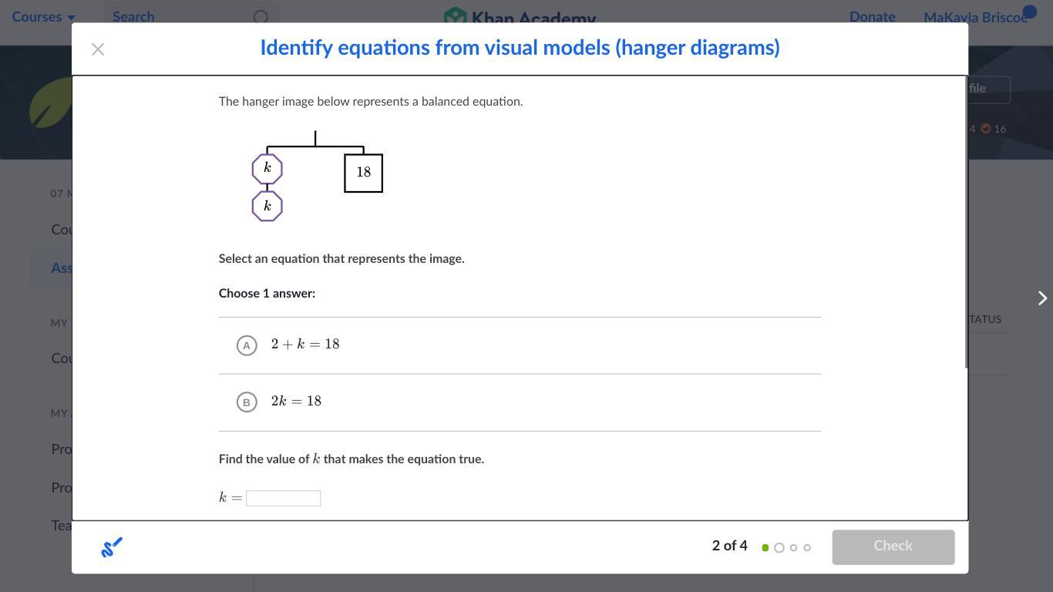Viewport: 1053px width, 592px height.
Task: Click the first green progress dot
Action: point(765,548)
